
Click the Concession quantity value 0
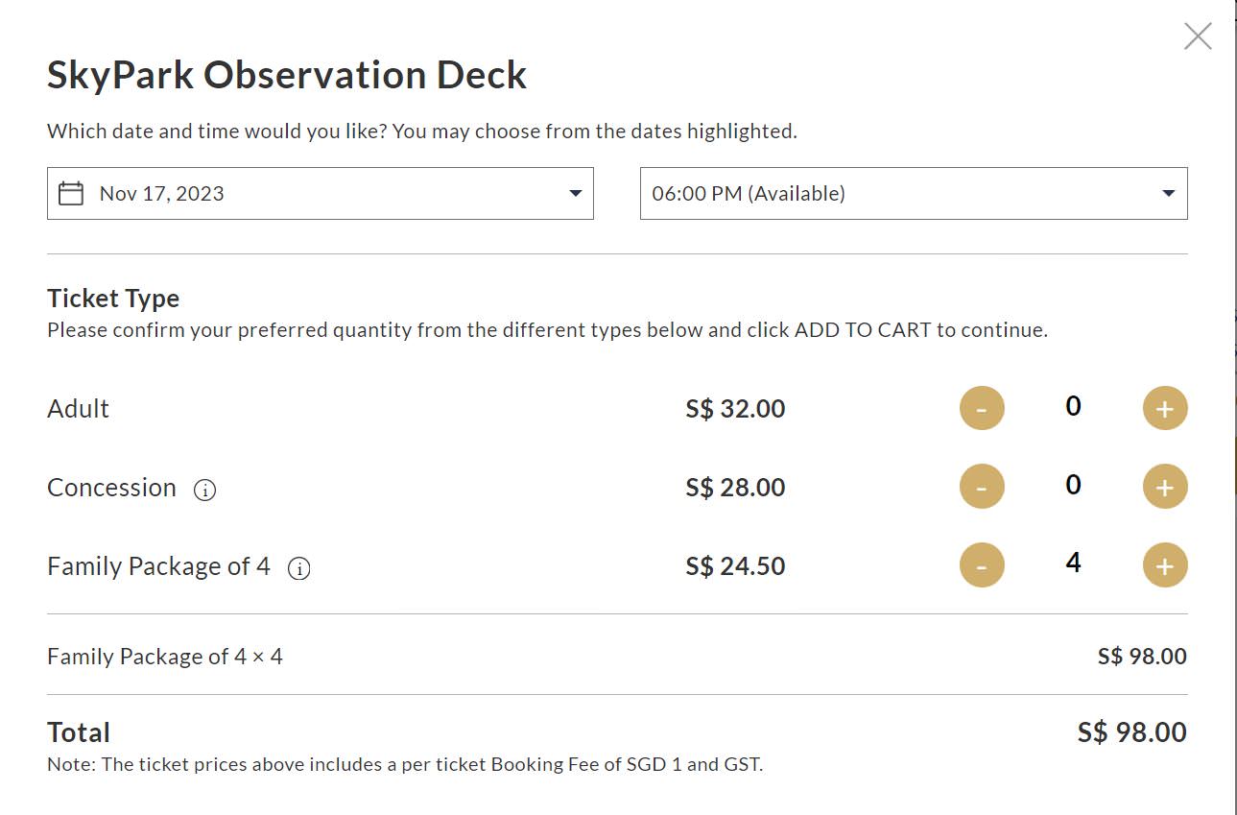coord(1073,486)
